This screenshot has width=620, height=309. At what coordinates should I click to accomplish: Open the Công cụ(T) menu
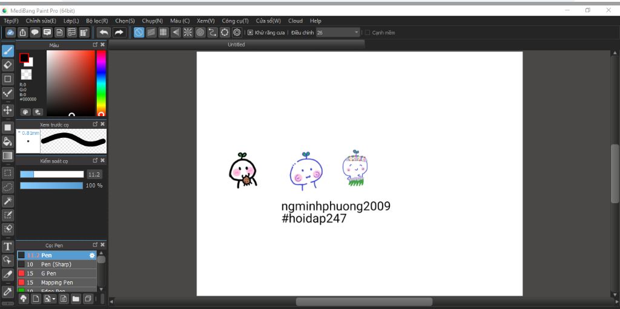click(236, 21)
